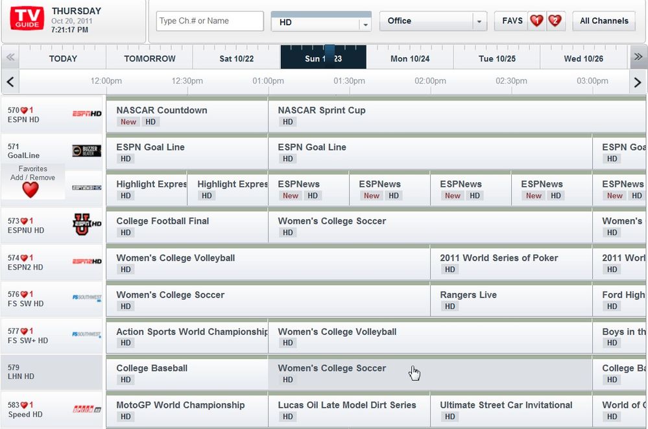The image size is (648, 429).
Task: Click the Speed HD channel logo
Action: [x=87, y=409]
